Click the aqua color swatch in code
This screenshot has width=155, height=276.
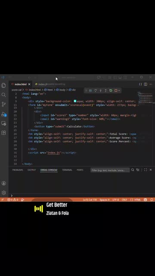(75, 101)
